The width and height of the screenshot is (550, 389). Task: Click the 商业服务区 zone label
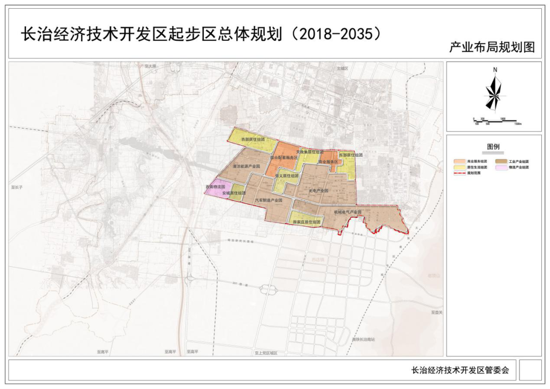(x=328, y=162)
